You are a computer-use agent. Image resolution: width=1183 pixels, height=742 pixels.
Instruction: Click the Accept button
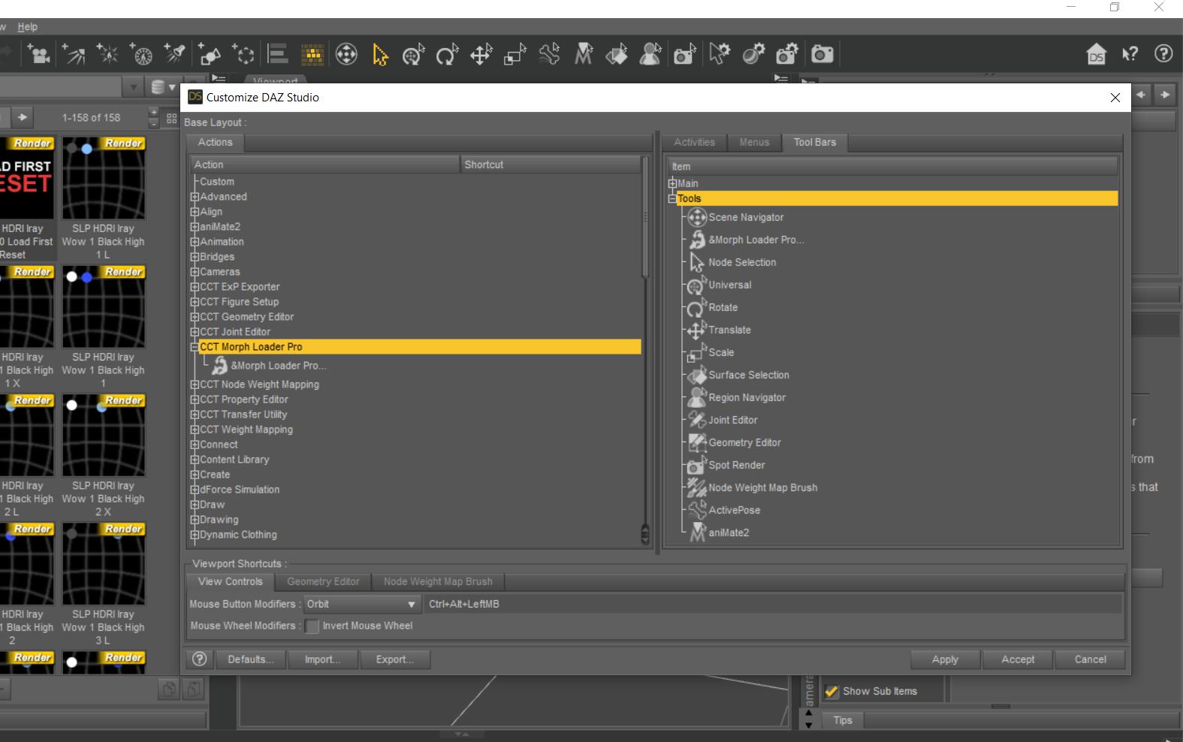coord(1018,659)
